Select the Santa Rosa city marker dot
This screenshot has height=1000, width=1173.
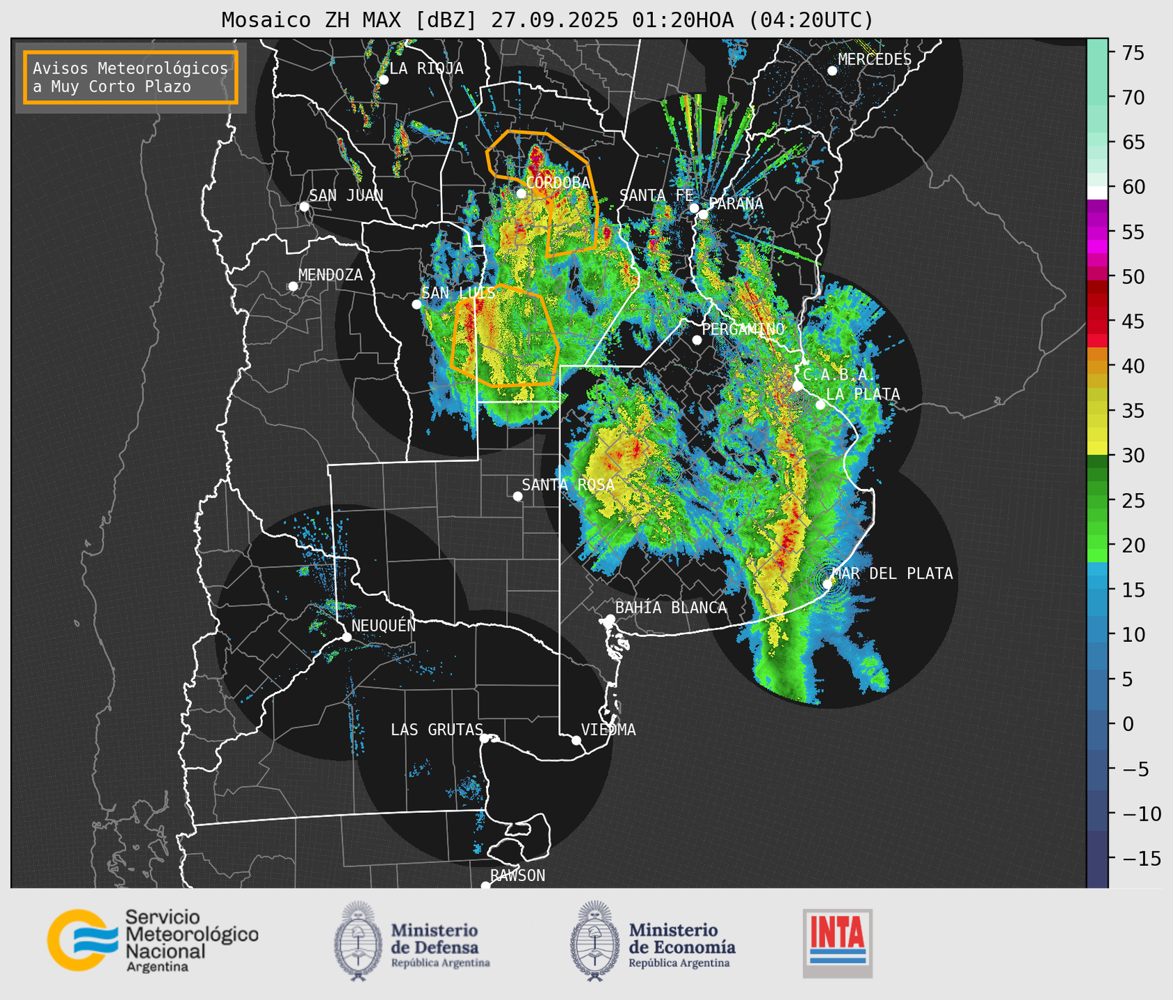pos(517,496)
